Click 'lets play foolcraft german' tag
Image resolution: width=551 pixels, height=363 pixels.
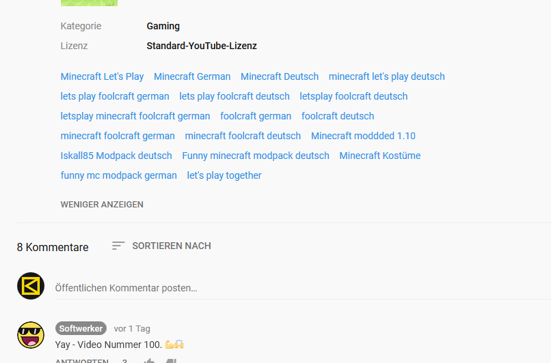tap(115, 96)
